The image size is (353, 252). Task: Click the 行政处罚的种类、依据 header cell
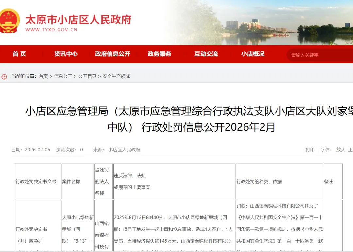(x=279, y=181)
